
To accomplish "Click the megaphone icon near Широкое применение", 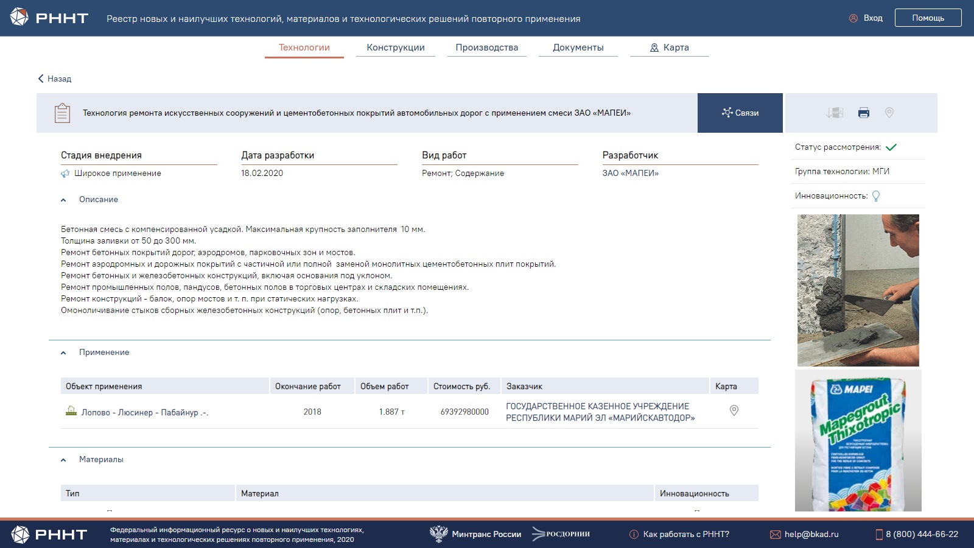I will (65, 174).
